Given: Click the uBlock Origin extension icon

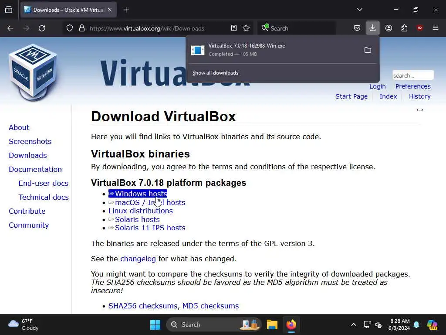Looking at the screenshot, I should (x=419, y=28).
